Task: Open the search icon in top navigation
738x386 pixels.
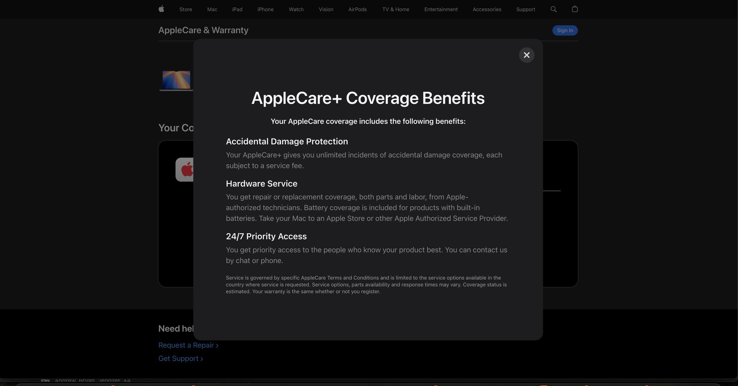Action: click(x=553, y=9)
